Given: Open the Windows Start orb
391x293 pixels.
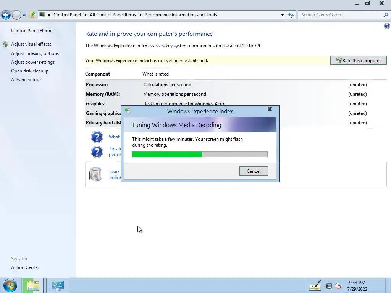Looking at the screenshot, I should click(x=10, y=285).
